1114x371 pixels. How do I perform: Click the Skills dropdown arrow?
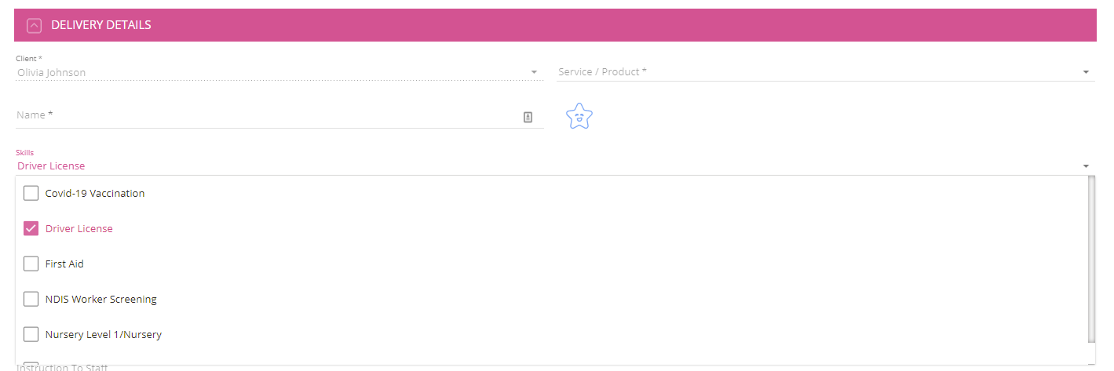(x=1086, y=166)
